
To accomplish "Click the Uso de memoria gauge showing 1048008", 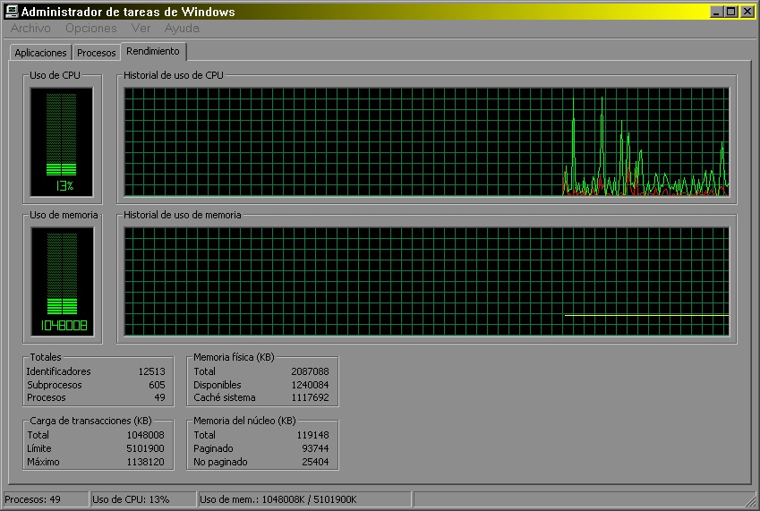I will click(x=62, y=281).
